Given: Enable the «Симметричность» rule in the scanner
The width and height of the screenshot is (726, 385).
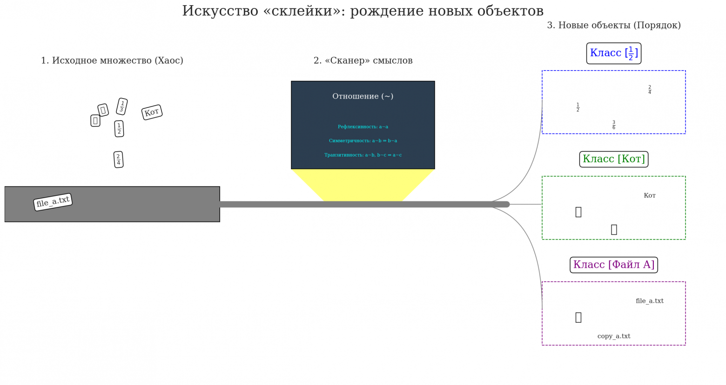Looking at the screenshot, I should pos(363,140).
